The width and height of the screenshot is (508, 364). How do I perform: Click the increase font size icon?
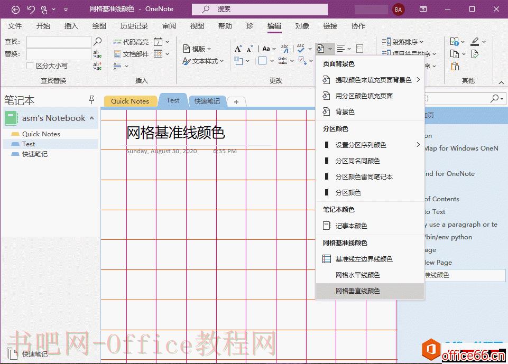pyautogui.click(x=238, y=49)
